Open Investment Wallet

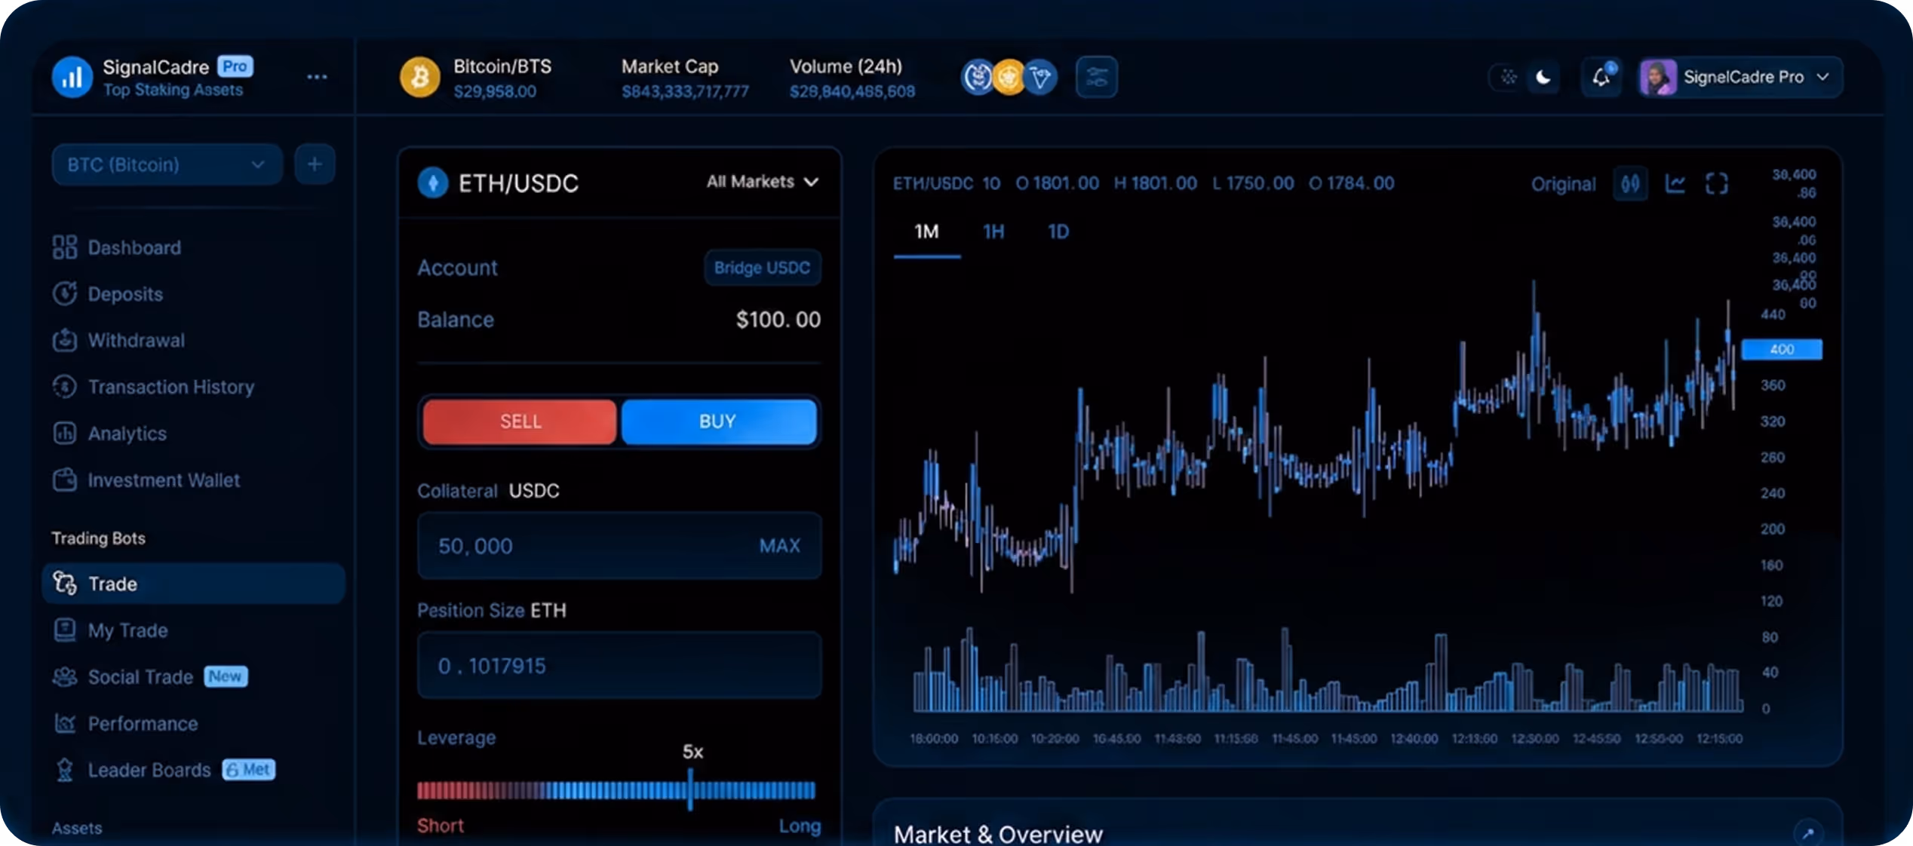(x=146, y=480)
